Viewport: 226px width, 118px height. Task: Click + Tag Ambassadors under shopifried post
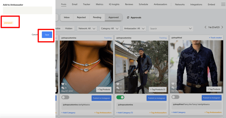[213, 112]
